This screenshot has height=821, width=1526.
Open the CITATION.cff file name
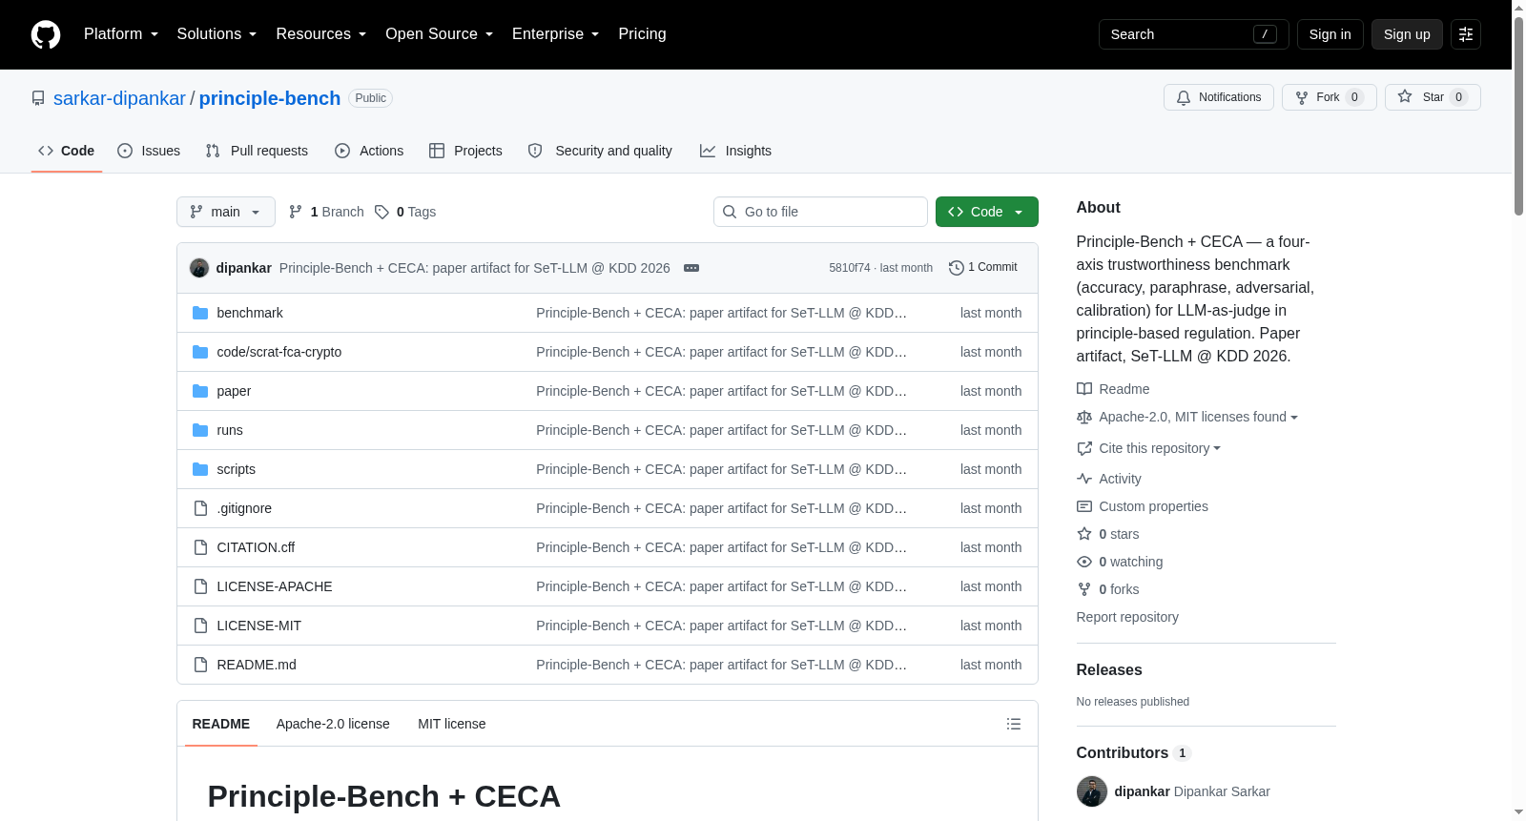256,547
